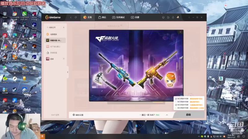Click the 搜索应用 search field
248x139 pixels.
53,27
